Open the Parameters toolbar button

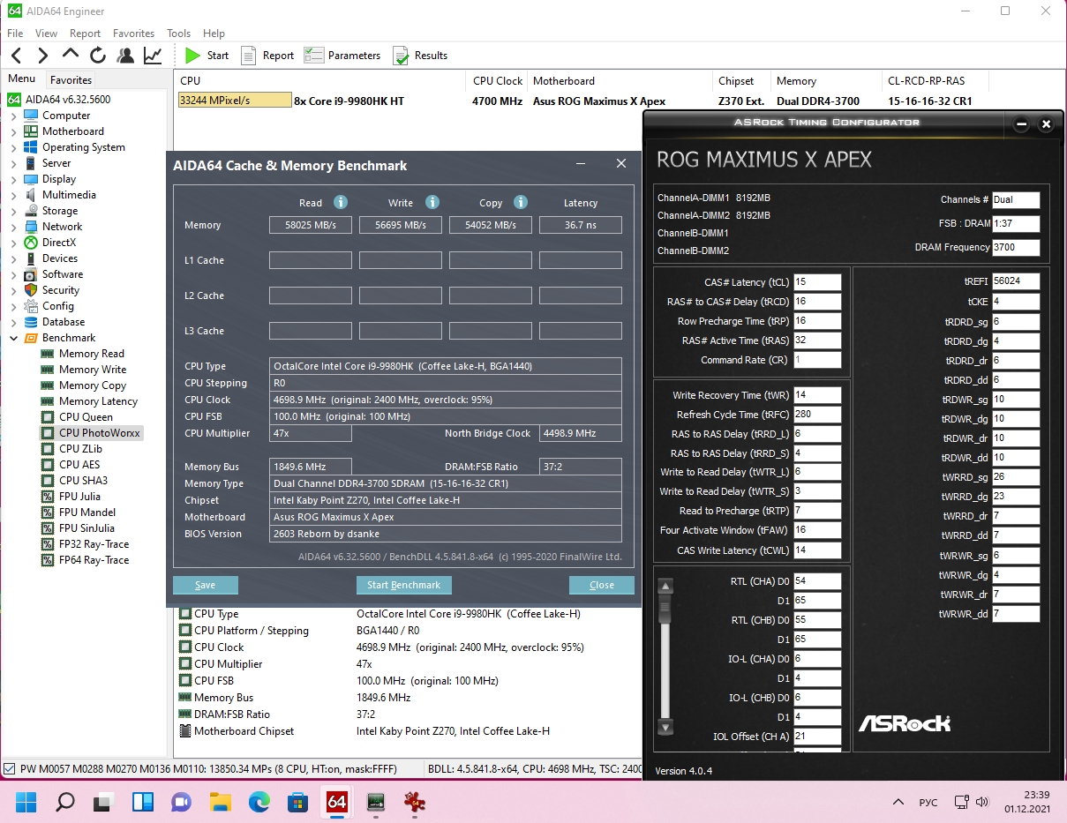[x=342, y=56]
